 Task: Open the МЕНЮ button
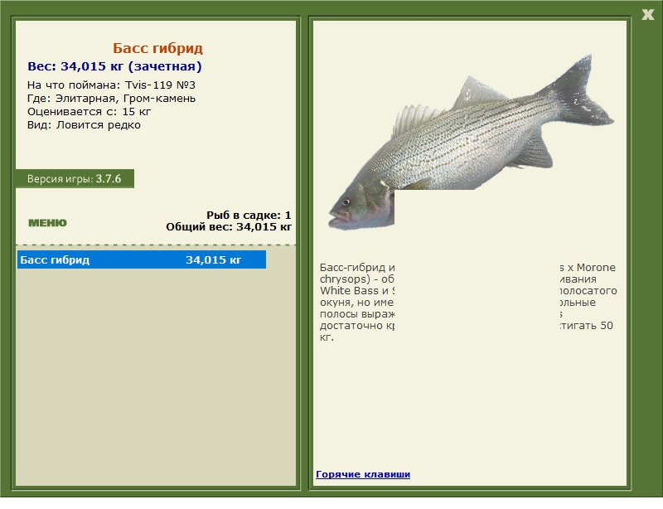(x=47, y=223)
